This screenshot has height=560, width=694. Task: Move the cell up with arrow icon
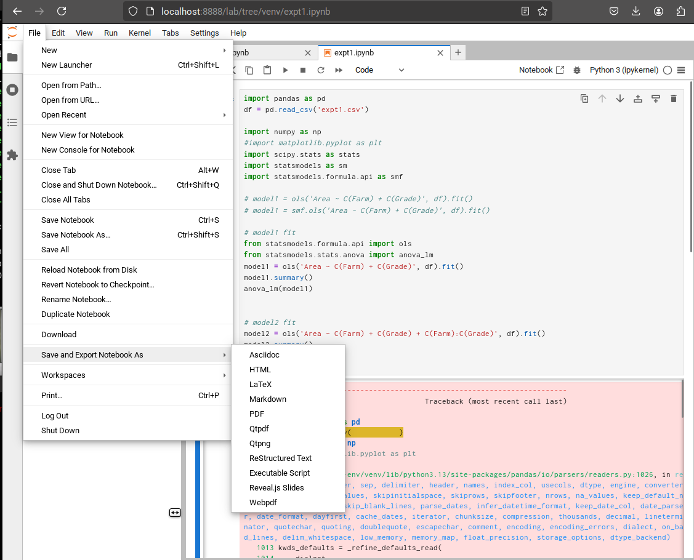click(602, 98)
